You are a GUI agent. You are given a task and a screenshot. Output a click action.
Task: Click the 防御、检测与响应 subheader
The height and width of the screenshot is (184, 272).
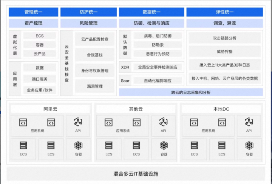(151, 23)
